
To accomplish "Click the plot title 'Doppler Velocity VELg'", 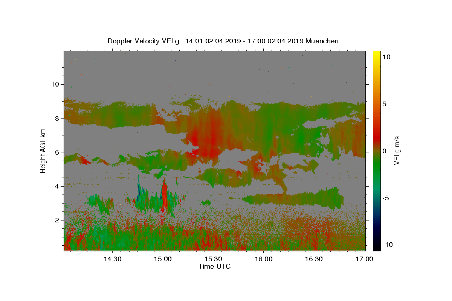I will pos(144,41).
